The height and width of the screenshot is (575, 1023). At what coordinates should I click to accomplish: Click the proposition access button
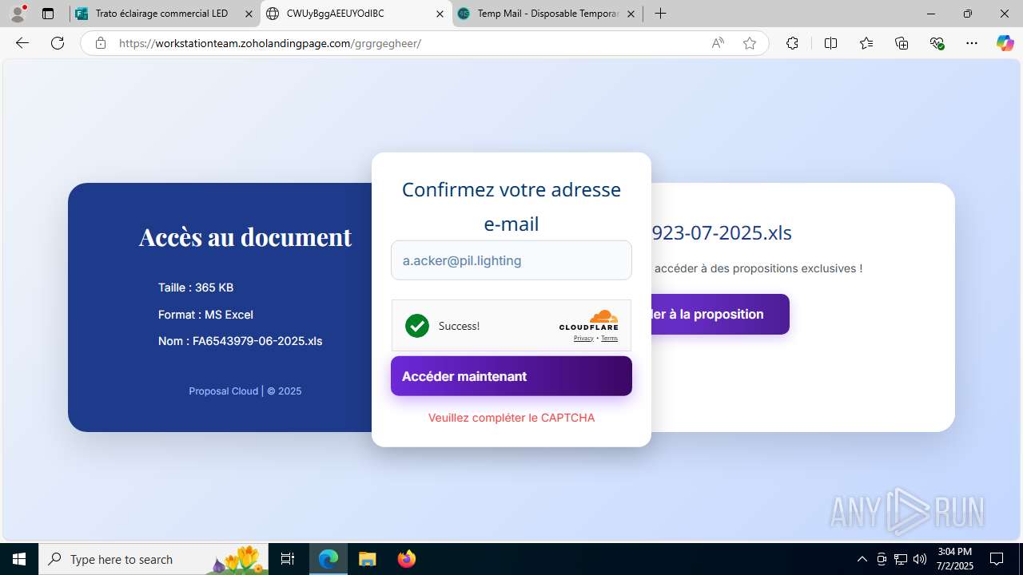(x=720, y=314)
